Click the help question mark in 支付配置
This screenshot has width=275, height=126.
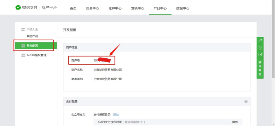[x=246, y=102]
